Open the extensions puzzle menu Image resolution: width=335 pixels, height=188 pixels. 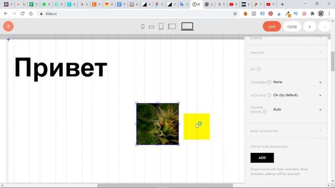click(312, 14)
